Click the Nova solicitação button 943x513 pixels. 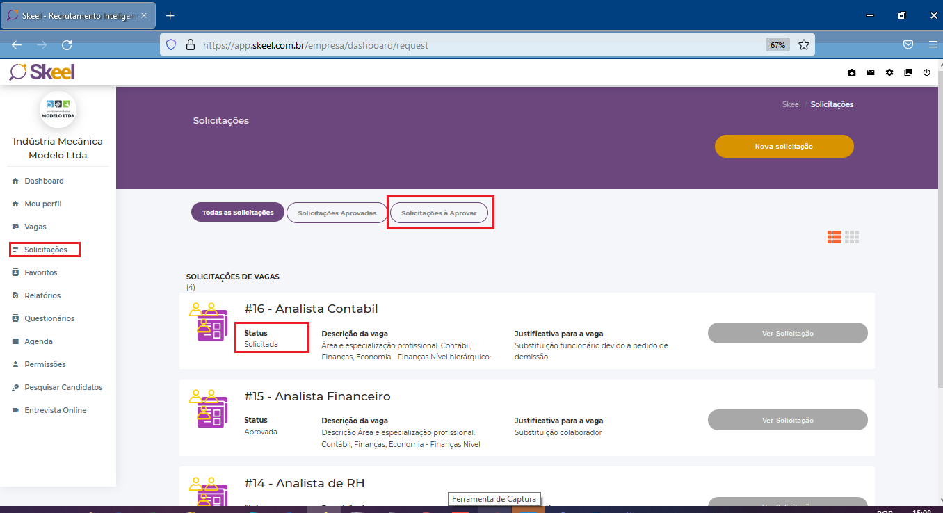coord(784,147)
